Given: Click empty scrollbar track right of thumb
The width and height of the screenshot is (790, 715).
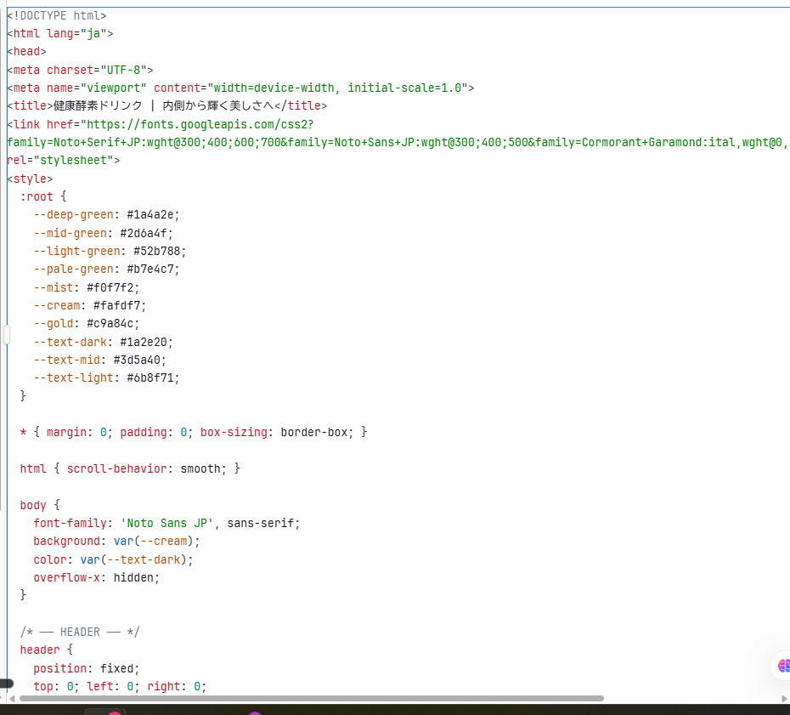Looking at the screenshot, I should 688,699.
